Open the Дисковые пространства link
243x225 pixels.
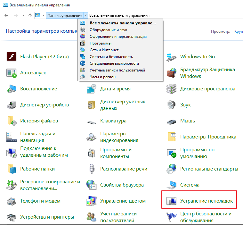(x=207, y=89)
